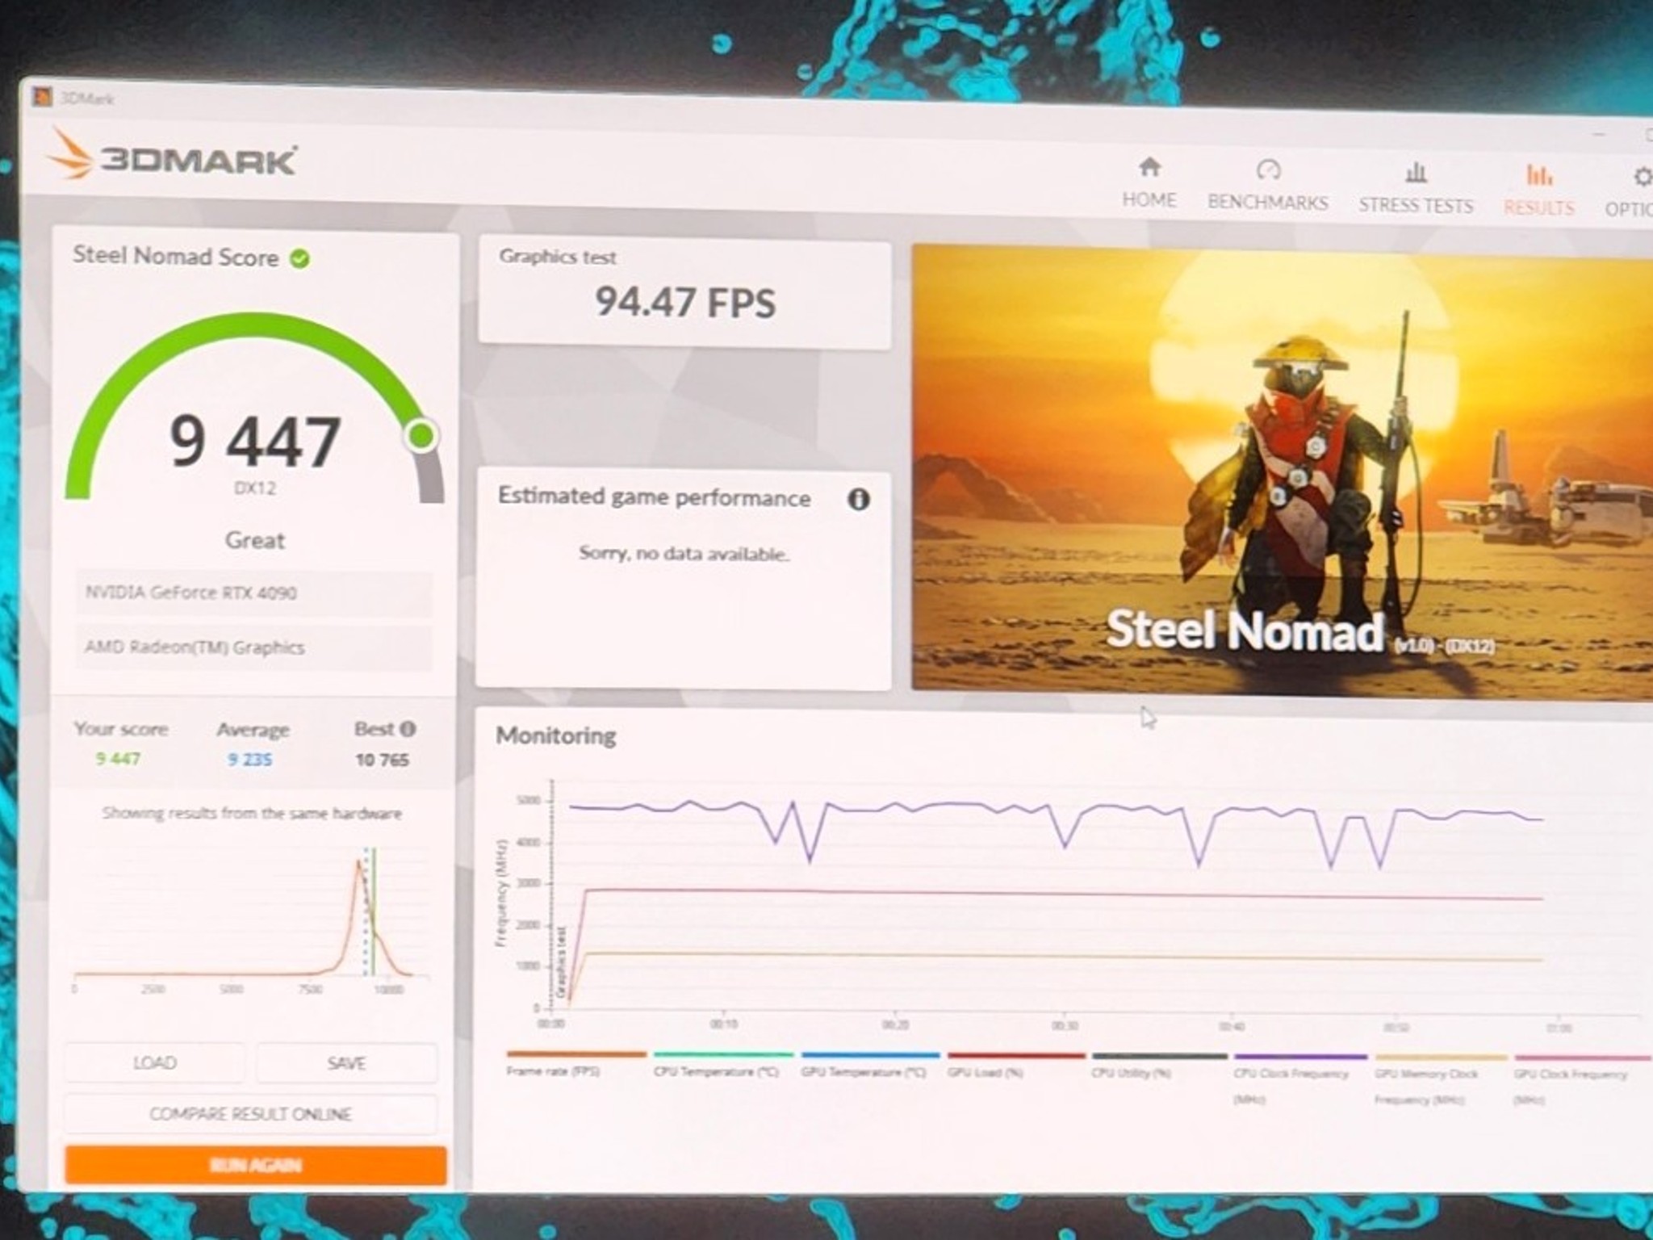Click the green validation checkmark icon
This screenshot has width=1653, height=1240.
point(299,258)
